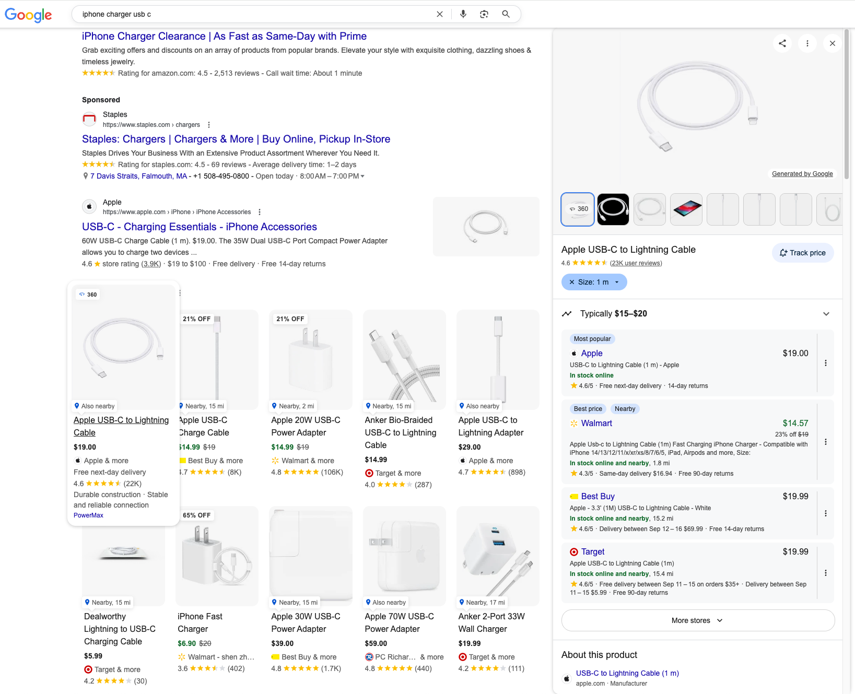Open Apple 70W USB-C Power Adapter product
855x694 pixels.
(399, 622)
